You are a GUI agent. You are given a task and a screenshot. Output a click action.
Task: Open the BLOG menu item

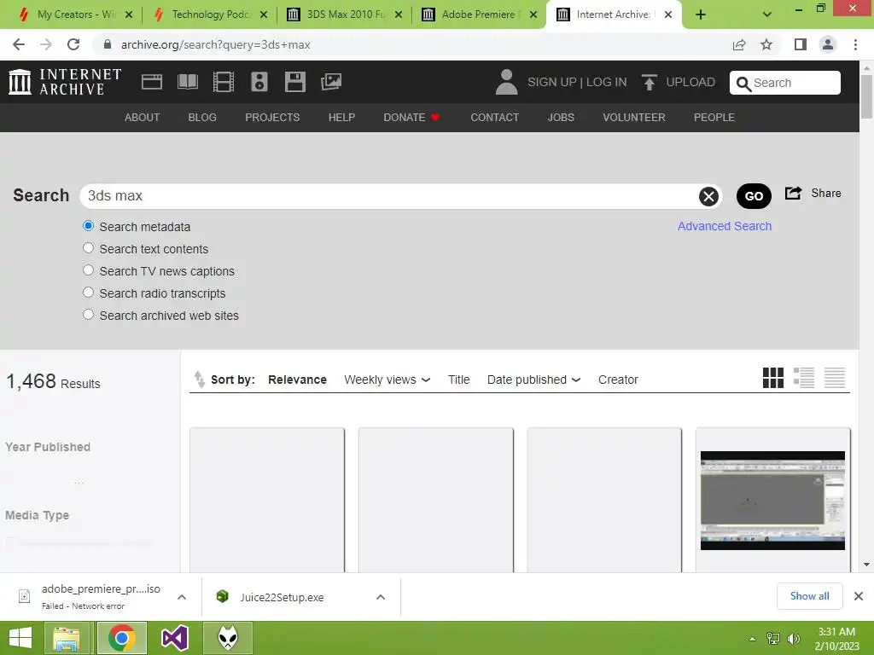[x=202, y=118]
